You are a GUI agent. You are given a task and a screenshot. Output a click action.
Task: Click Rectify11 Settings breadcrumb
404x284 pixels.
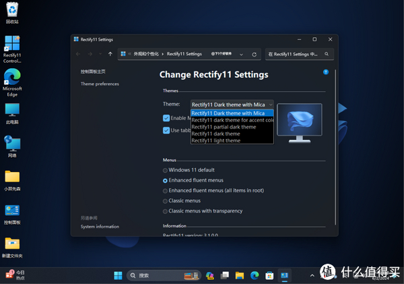[184, 54]
